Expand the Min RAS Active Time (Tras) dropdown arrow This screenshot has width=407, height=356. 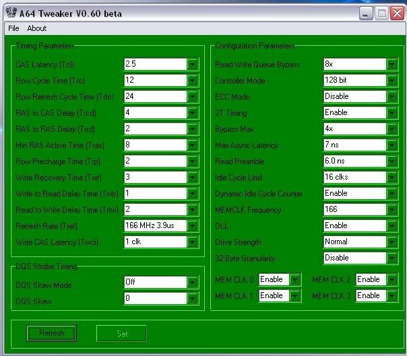click(x=192, y=145)
